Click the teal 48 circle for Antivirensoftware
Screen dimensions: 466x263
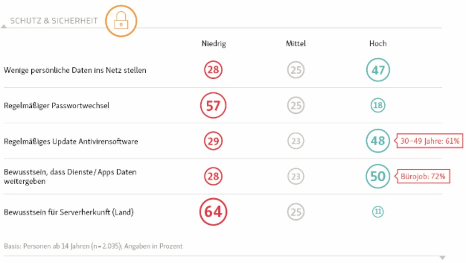point(378,141)
